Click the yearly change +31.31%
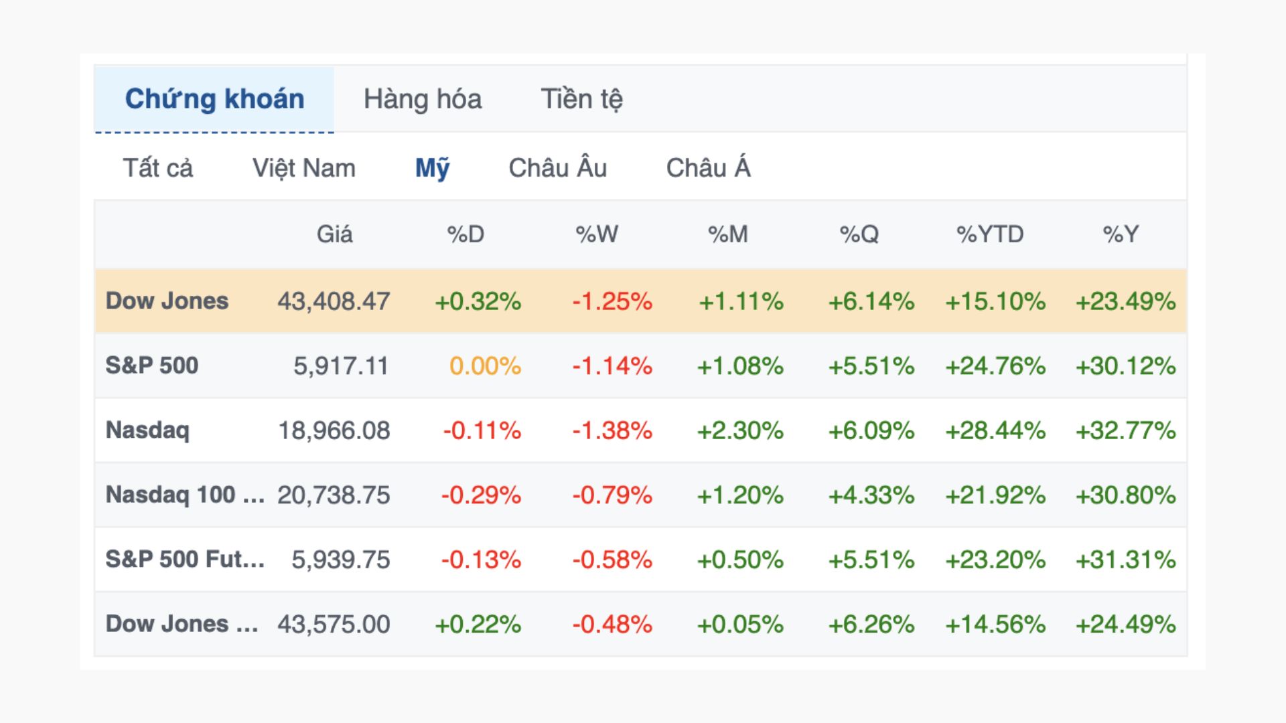This screenshot has width=1286, height=723. pyautogui.click(x=1126, y=560)
